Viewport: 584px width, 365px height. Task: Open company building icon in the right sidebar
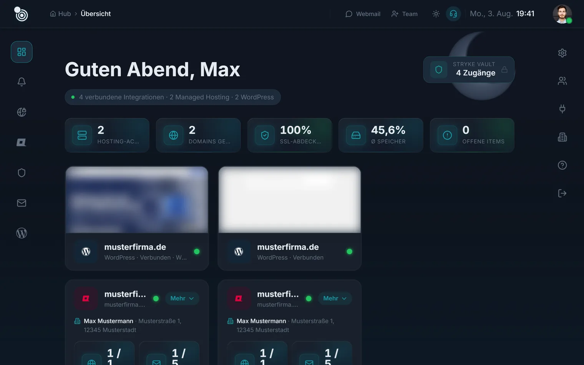click(x=562, y=137)
